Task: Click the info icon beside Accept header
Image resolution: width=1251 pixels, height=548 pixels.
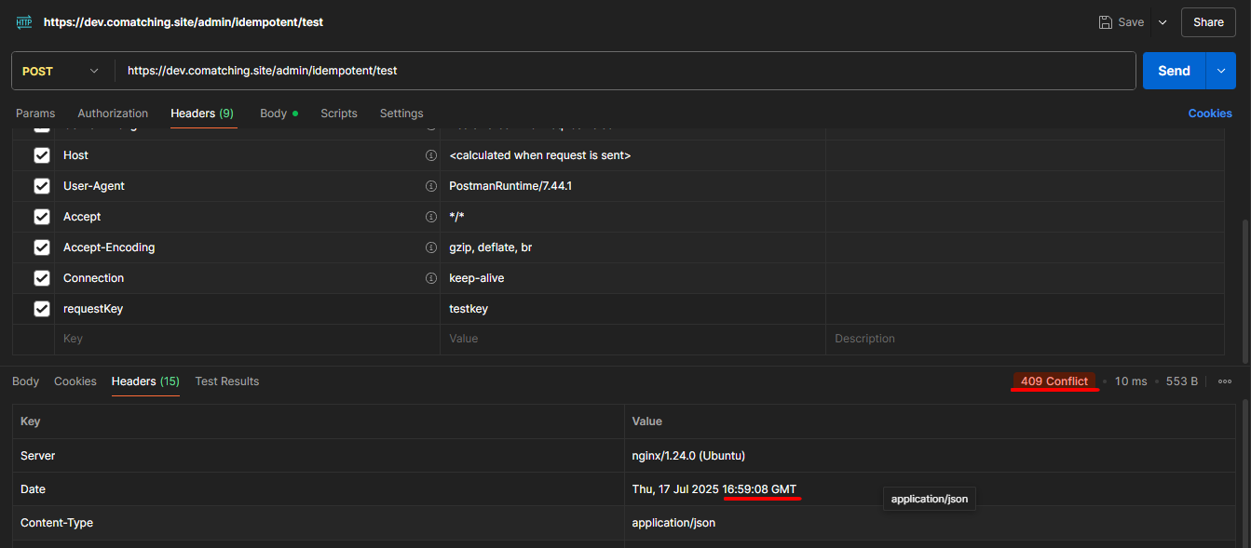Action: 430,217
